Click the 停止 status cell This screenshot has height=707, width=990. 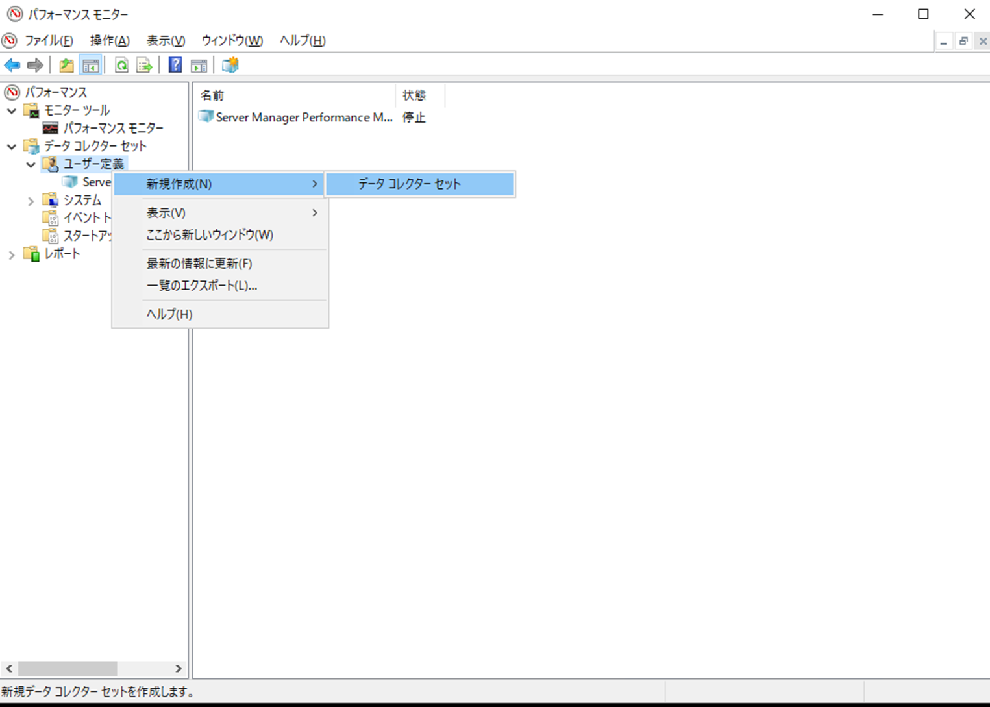(x=414, y=118)
